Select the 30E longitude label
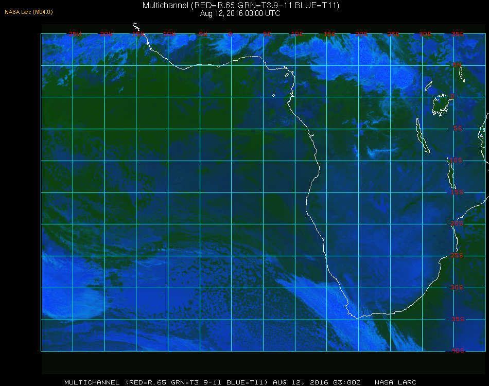 pyautogui.click(x=425, y=34)
